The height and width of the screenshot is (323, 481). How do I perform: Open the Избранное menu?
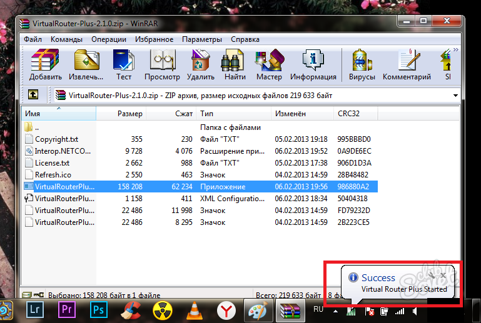(154, 39)
